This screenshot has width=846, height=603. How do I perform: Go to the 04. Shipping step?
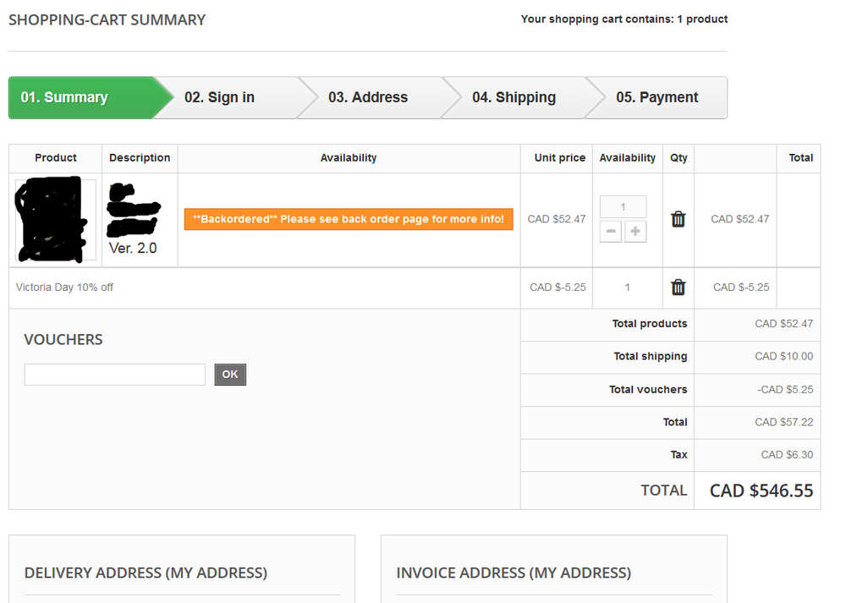click(514, 98)
